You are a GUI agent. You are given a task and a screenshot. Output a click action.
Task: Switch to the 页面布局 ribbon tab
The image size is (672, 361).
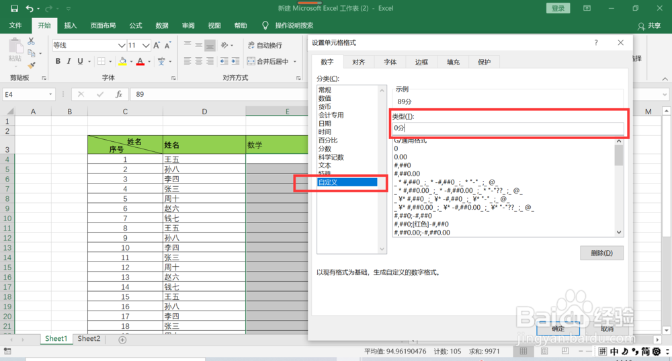coord(103,26)
